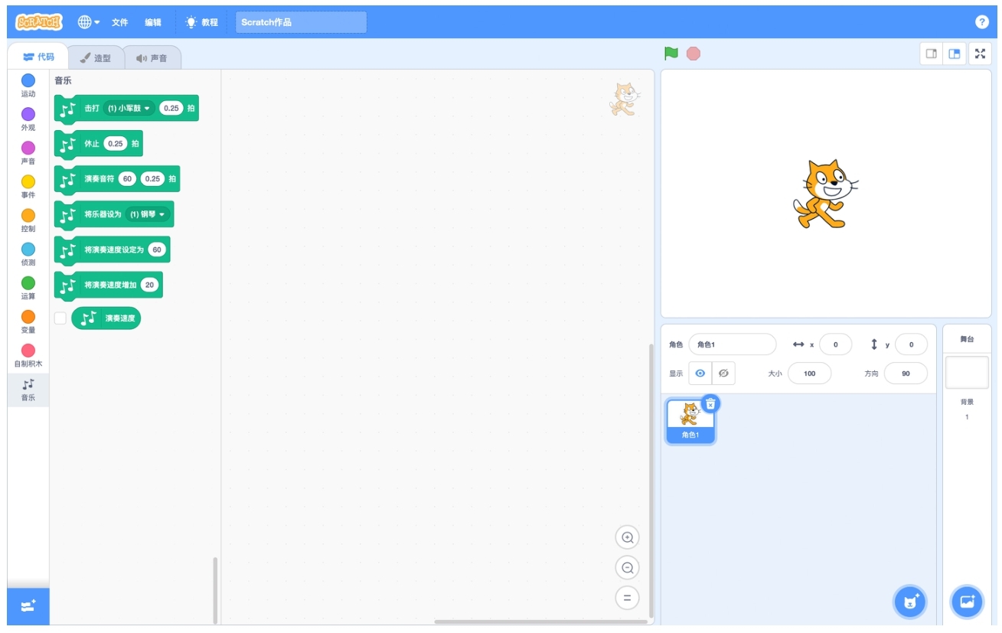
Task: Zoom in the code workspace
Action: 628,538
